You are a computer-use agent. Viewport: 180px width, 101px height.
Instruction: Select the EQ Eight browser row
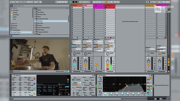point(51,21)
